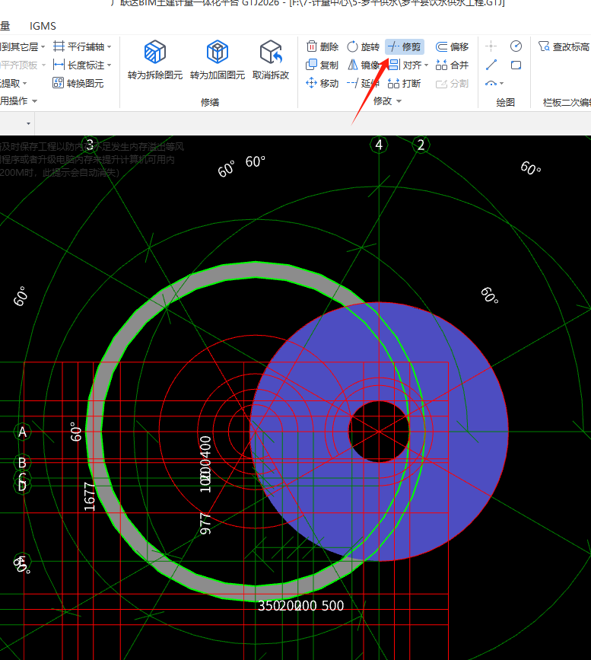The width and height of the screenshot is (591, 660).
Task: Use the 删除 delete tool
Action: [x=323, y=46]
